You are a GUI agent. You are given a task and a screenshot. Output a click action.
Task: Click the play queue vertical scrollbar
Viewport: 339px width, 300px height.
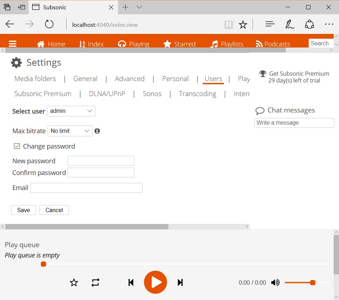click(336, 255)
